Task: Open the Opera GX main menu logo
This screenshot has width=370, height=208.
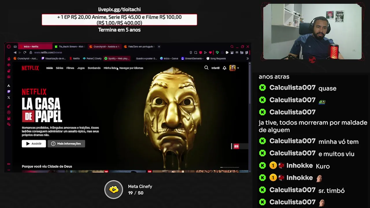Action: tap(9, 47)
